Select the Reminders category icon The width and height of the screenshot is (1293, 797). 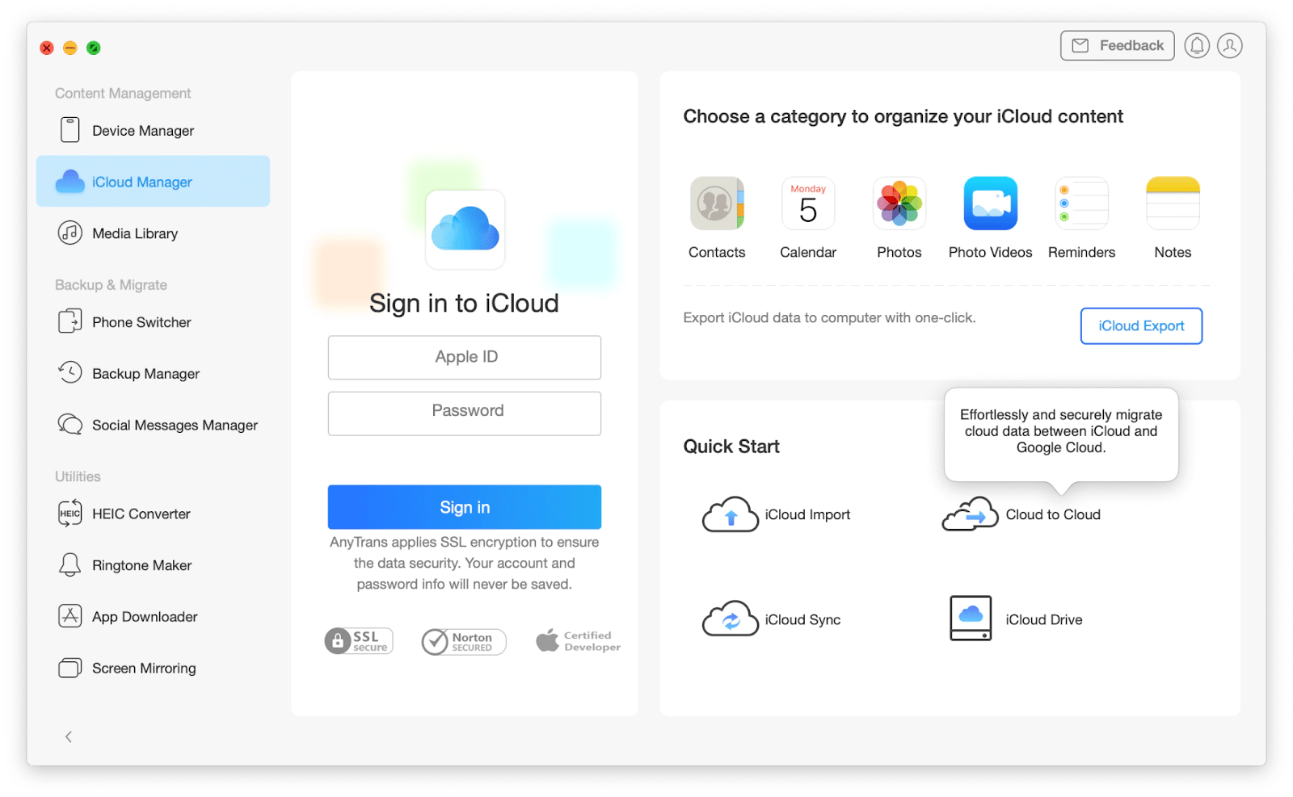tap(1082, 203)
